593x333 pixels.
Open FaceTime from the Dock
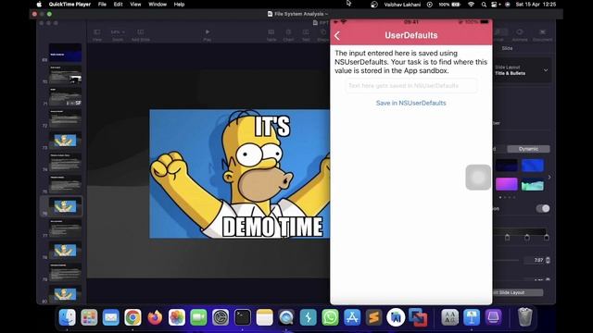[198, 317]
